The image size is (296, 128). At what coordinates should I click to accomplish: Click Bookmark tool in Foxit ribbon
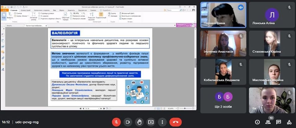click(x=113, y=16)
